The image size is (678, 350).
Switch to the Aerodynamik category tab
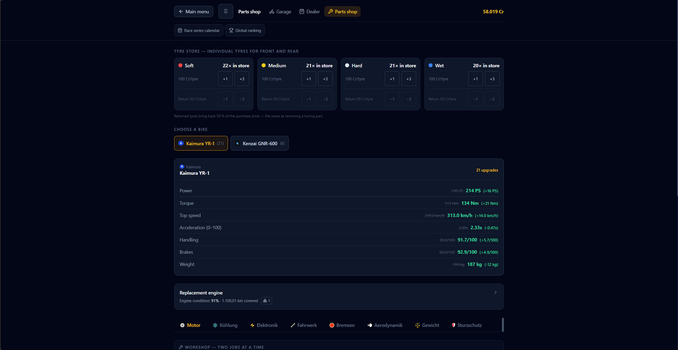(385, 325)
